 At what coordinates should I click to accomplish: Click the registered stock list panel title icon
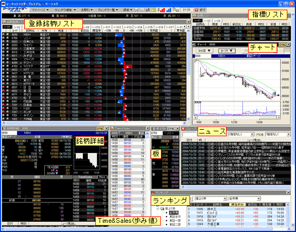(x=4, y=22)
